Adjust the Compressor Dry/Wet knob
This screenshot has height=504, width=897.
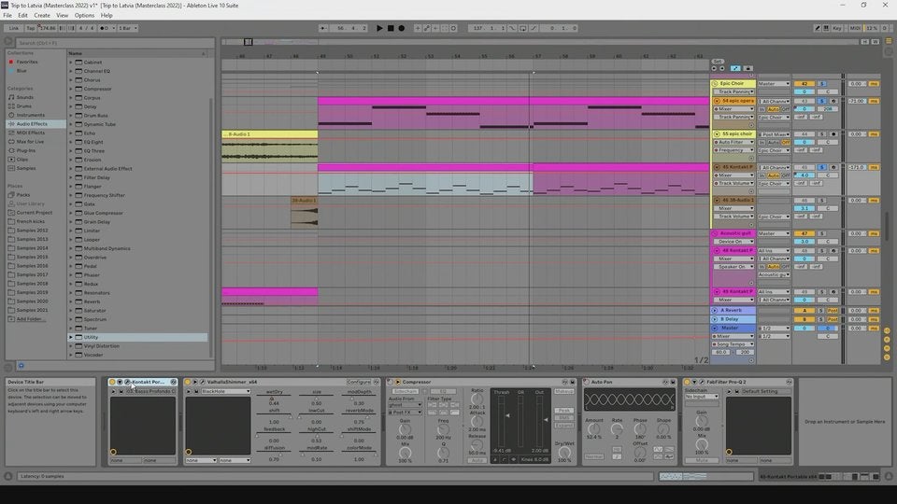pos(564,451)
